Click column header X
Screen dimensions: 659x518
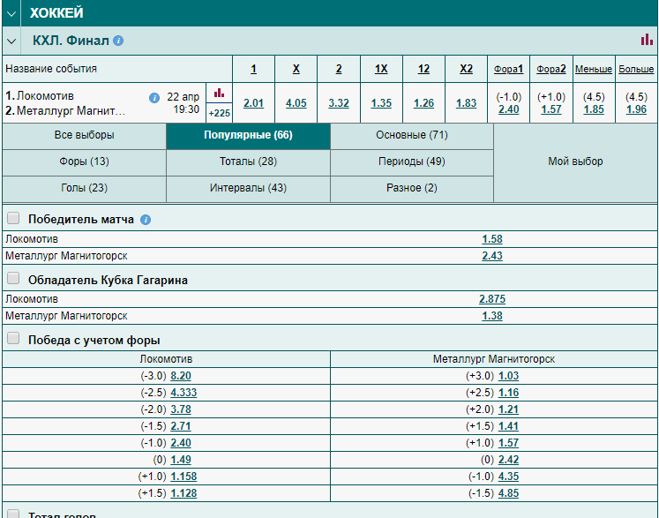[x=296, y=69]
